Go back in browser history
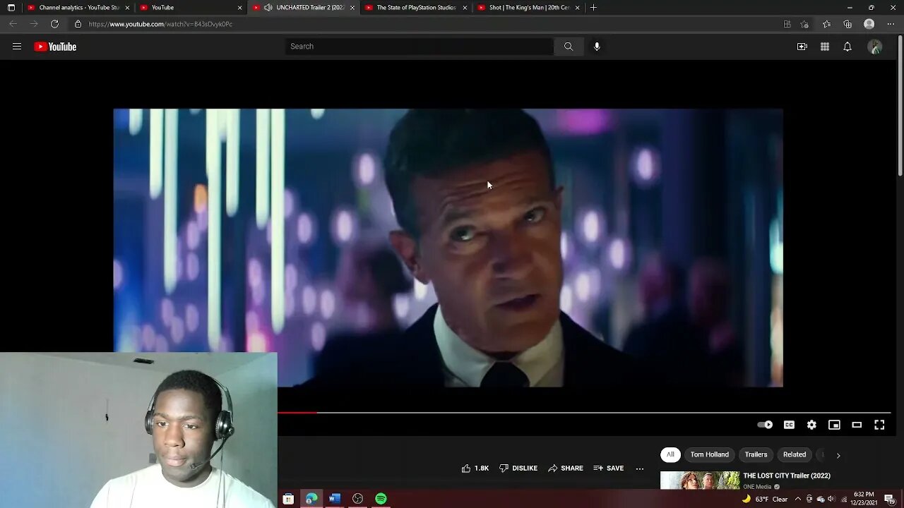This screenshot has width=904, height=508. click(x=13, y=24)
